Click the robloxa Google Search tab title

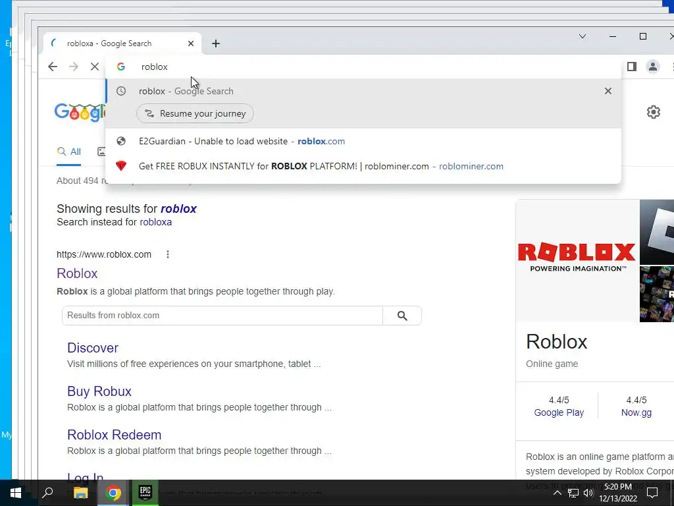(x=109, y=43)
